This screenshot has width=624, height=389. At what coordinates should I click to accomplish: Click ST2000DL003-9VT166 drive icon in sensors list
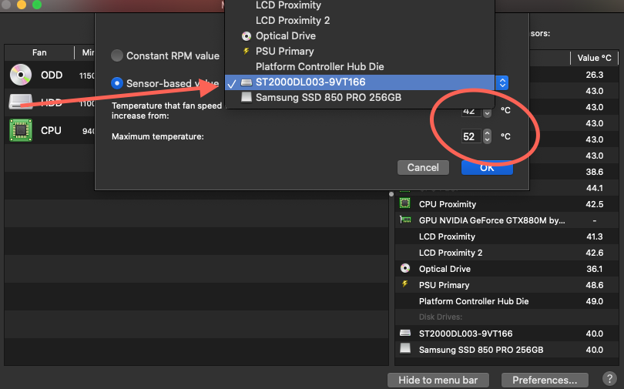pos(405,333)
